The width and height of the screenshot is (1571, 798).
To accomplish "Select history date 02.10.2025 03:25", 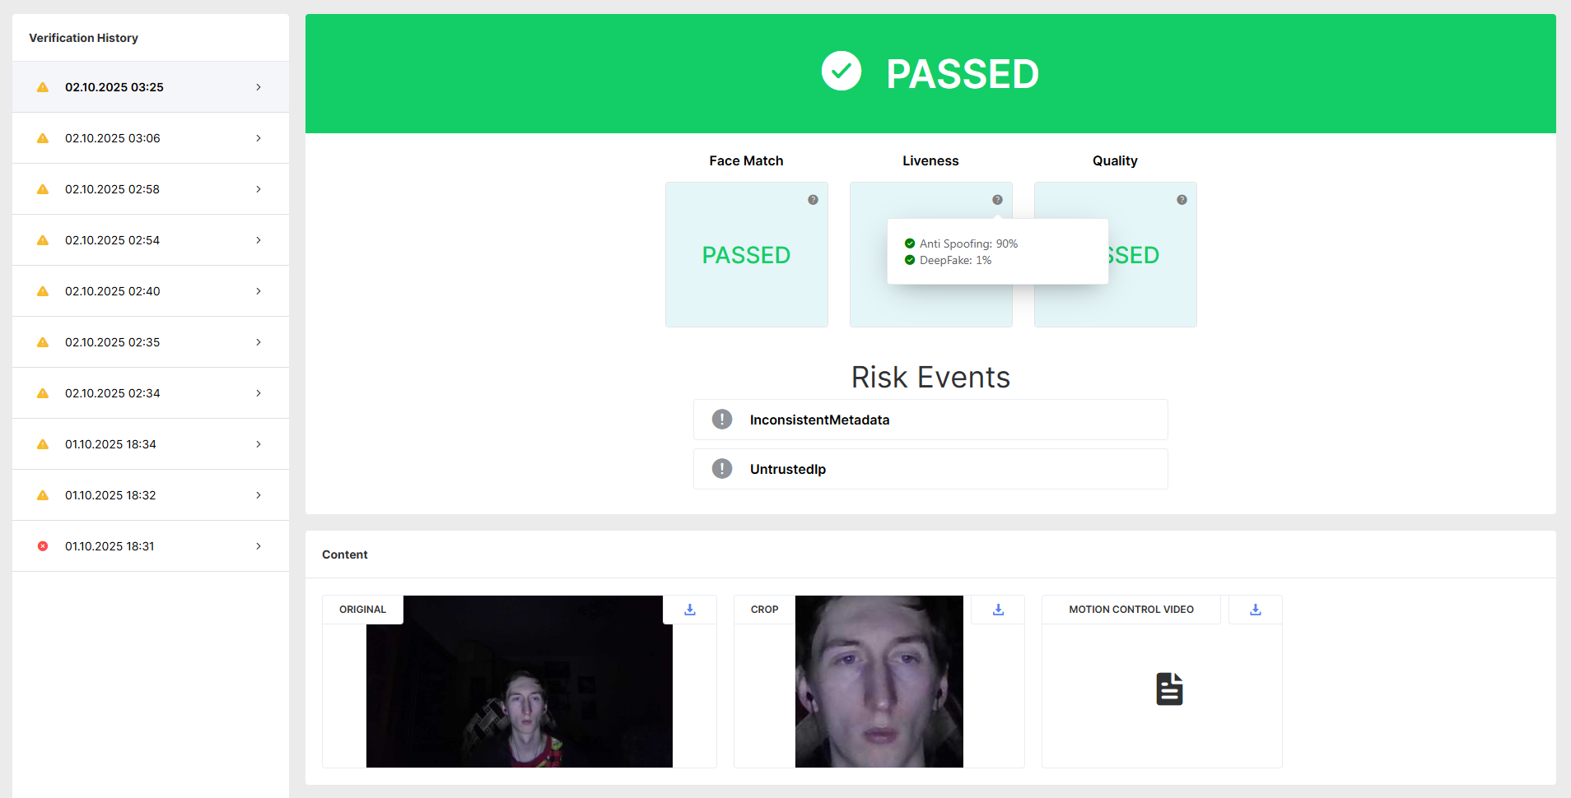I will coord(114,87).
